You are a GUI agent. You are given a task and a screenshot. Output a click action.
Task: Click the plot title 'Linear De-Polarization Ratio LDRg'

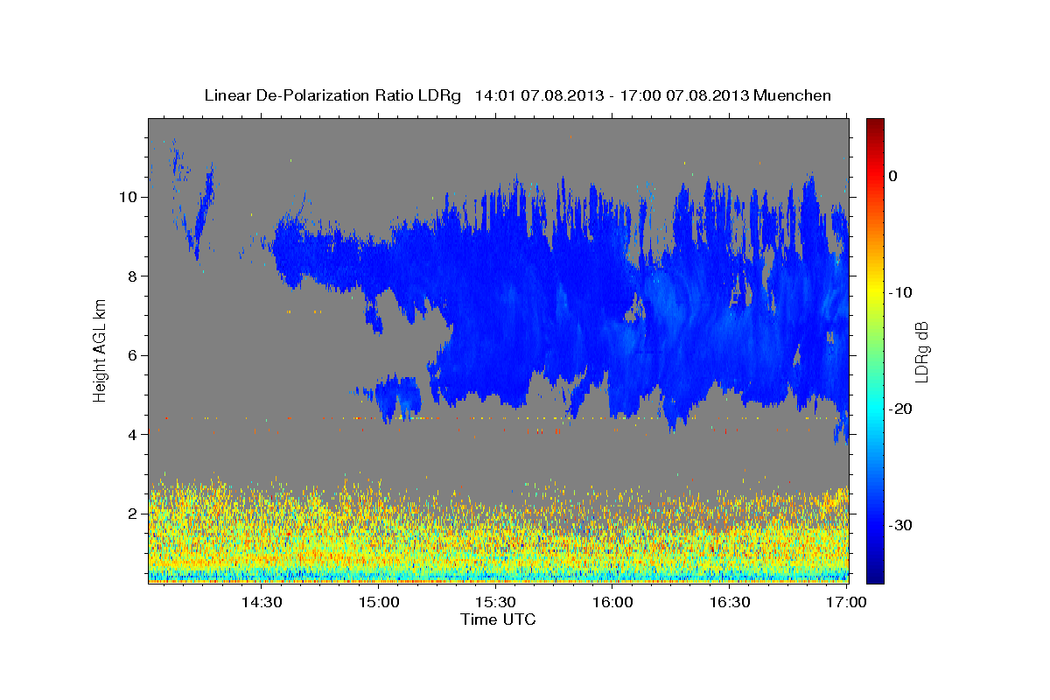[332, 95]
